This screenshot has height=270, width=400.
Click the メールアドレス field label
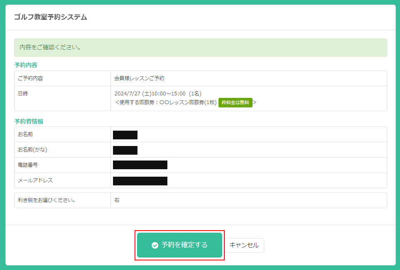click(35, 180)
